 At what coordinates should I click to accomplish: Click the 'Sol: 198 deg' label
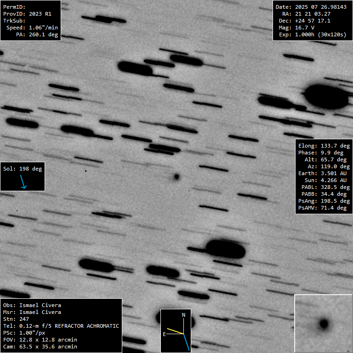23,169
